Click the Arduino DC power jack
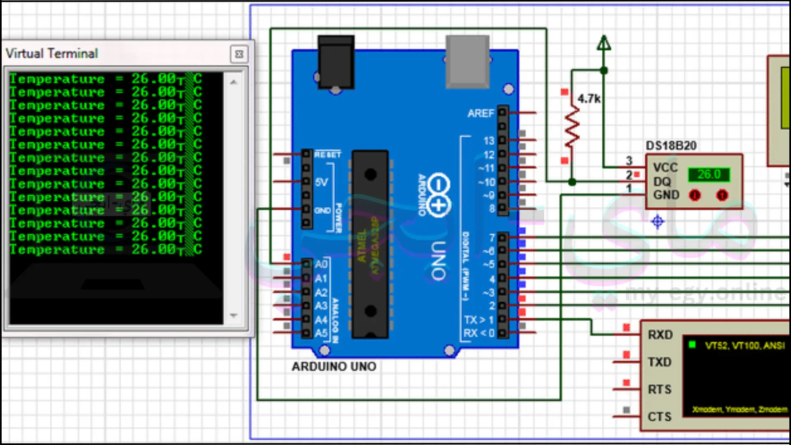Viewport: 791px width, 445px height. (336, 62)
